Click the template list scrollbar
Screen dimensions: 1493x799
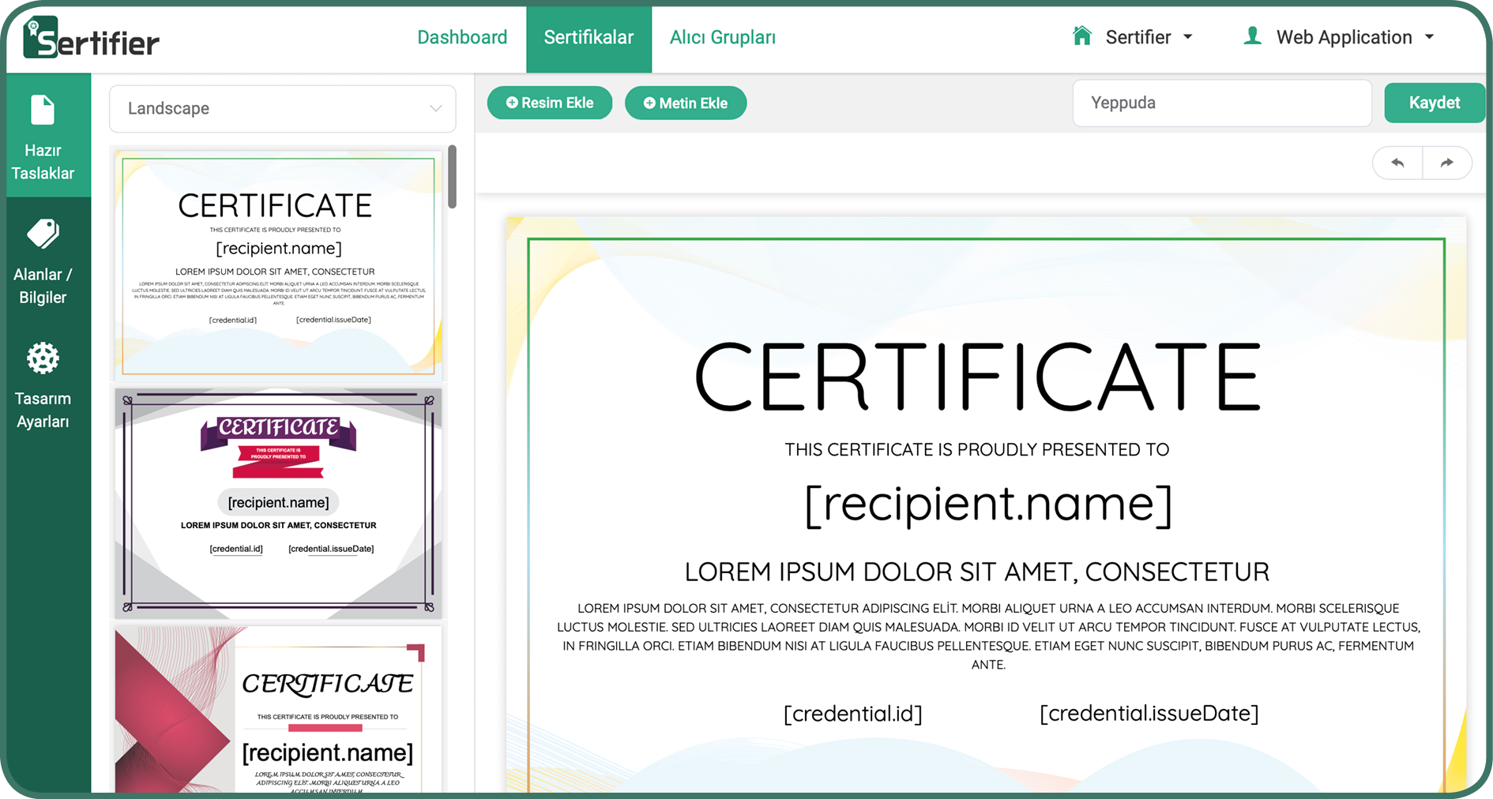(452, 177)
